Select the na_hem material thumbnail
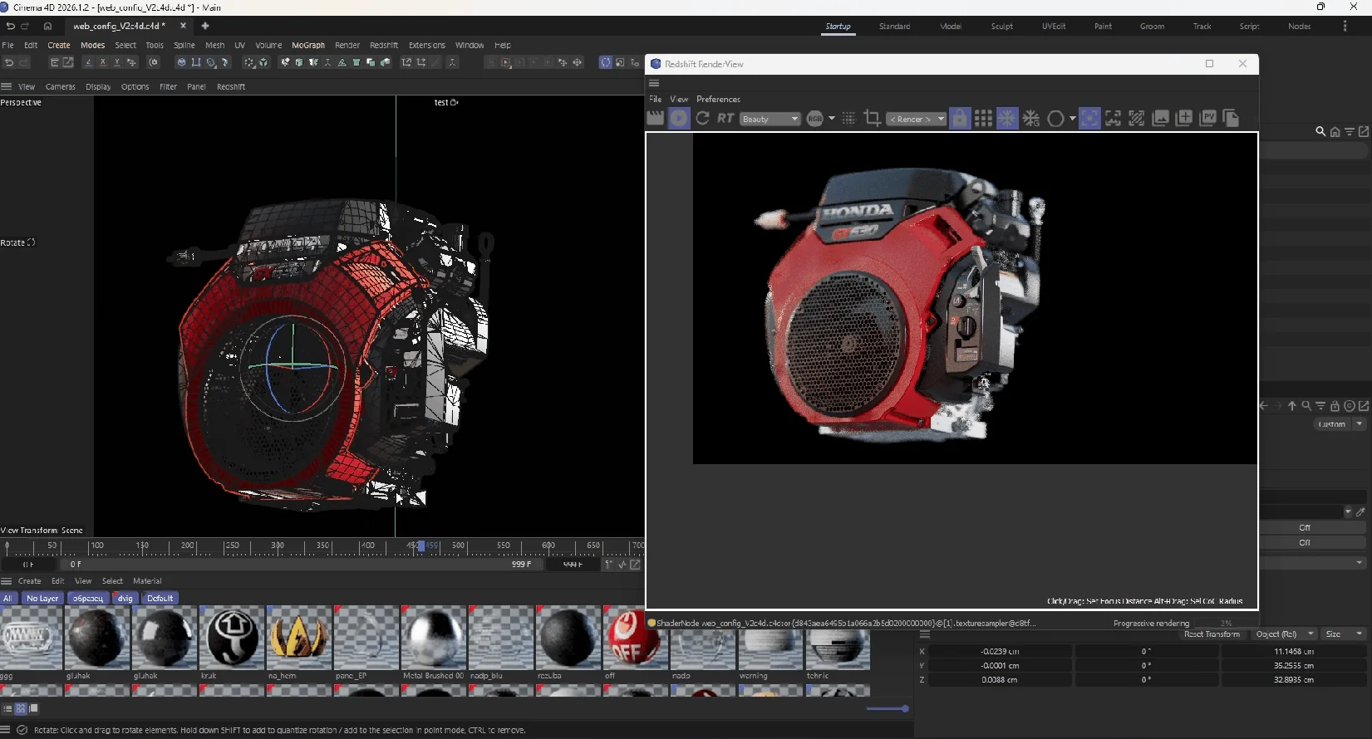The width and height of the screenshot is (1372, 739). (298, 638)
